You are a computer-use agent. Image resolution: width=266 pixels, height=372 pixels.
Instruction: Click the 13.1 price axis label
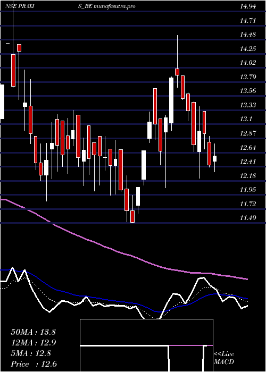[246, 119]
